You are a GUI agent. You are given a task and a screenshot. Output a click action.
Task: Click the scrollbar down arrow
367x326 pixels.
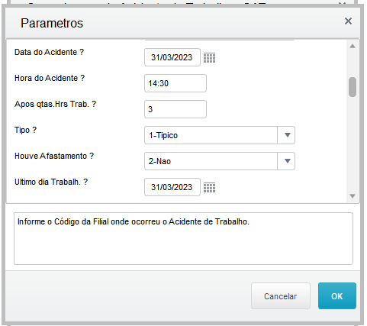pyautogui.click(x=353, y=196)
